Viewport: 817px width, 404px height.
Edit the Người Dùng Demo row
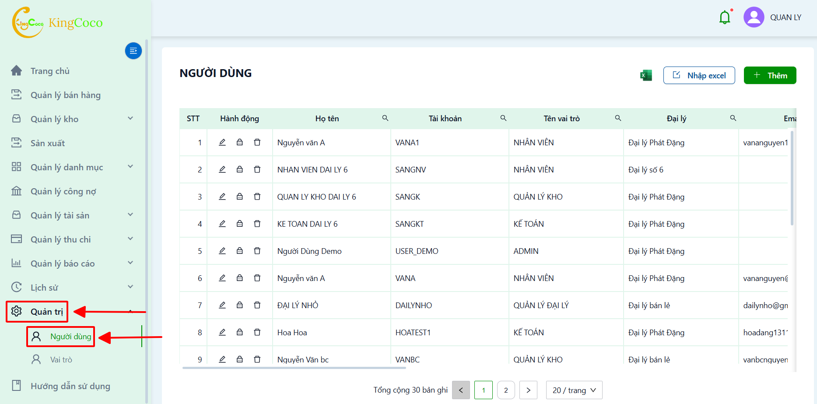(222, 251)
